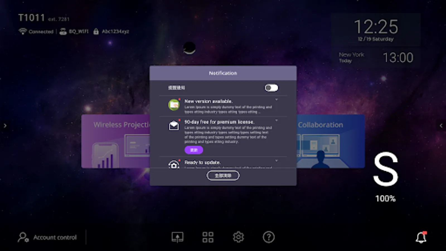Expand the "90-day free for premium license" notification
Image resolution: width=446 pixels, height=251 pixels.
pyautogui.click(x=277, y=120)
